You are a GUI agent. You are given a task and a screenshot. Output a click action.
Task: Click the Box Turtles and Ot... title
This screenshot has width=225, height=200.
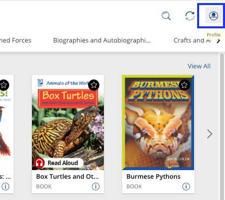coord(67,177)
